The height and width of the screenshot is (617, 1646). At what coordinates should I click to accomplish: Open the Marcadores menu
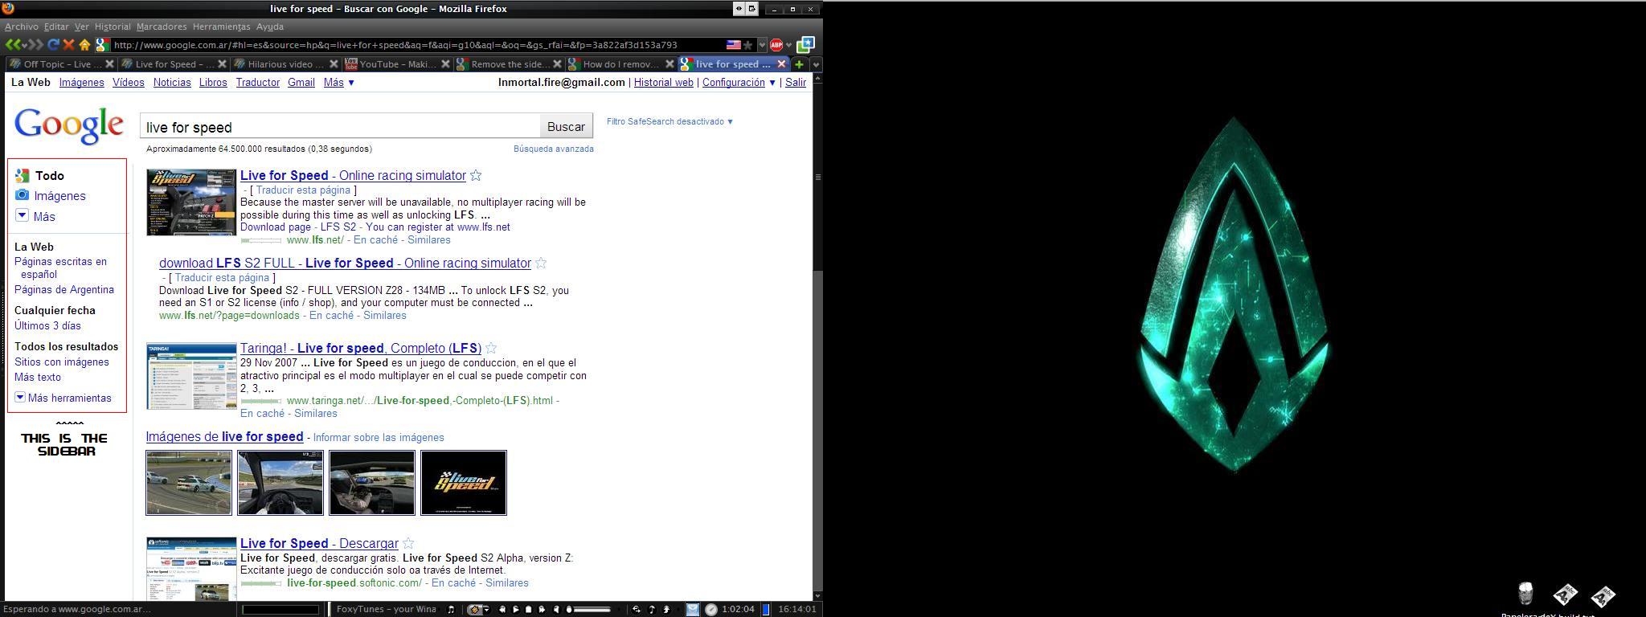click(162, 27)
